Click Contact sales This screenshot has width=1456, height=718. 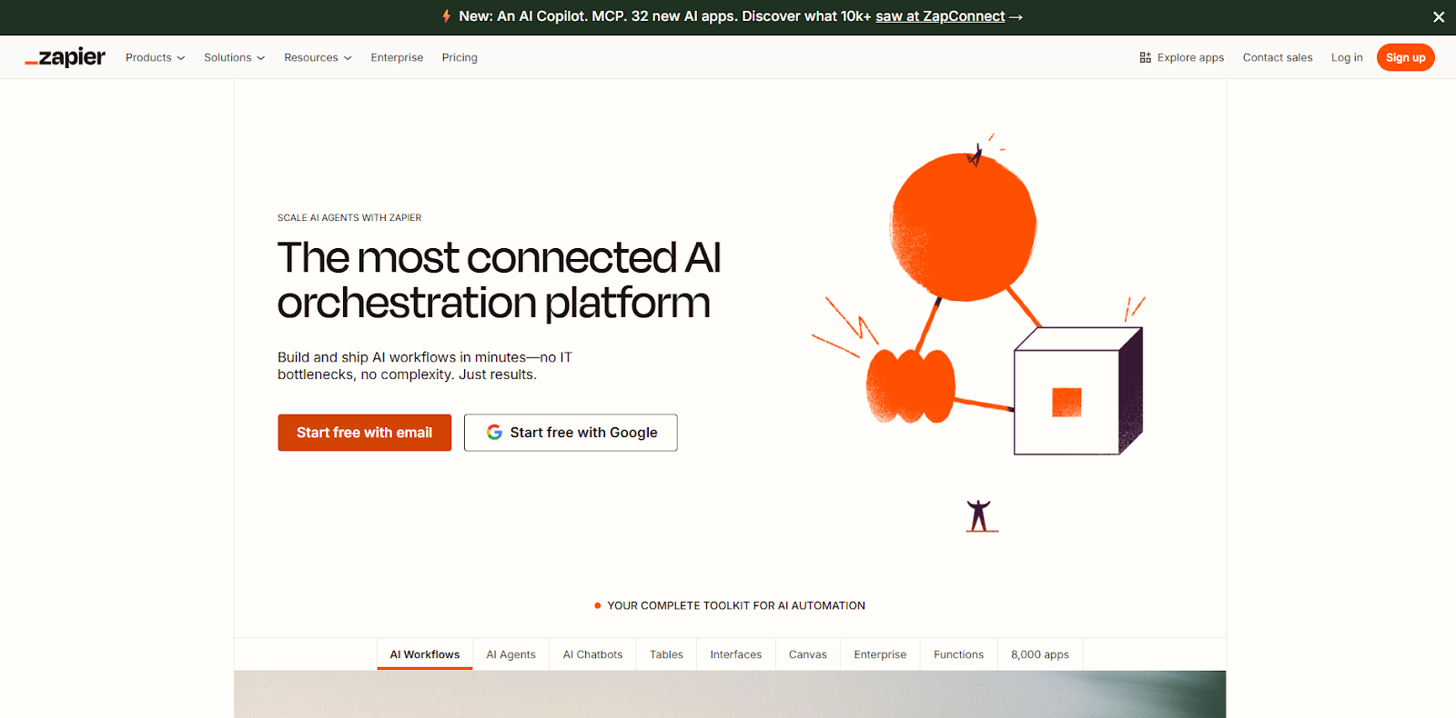click(x=1278, y=57)
